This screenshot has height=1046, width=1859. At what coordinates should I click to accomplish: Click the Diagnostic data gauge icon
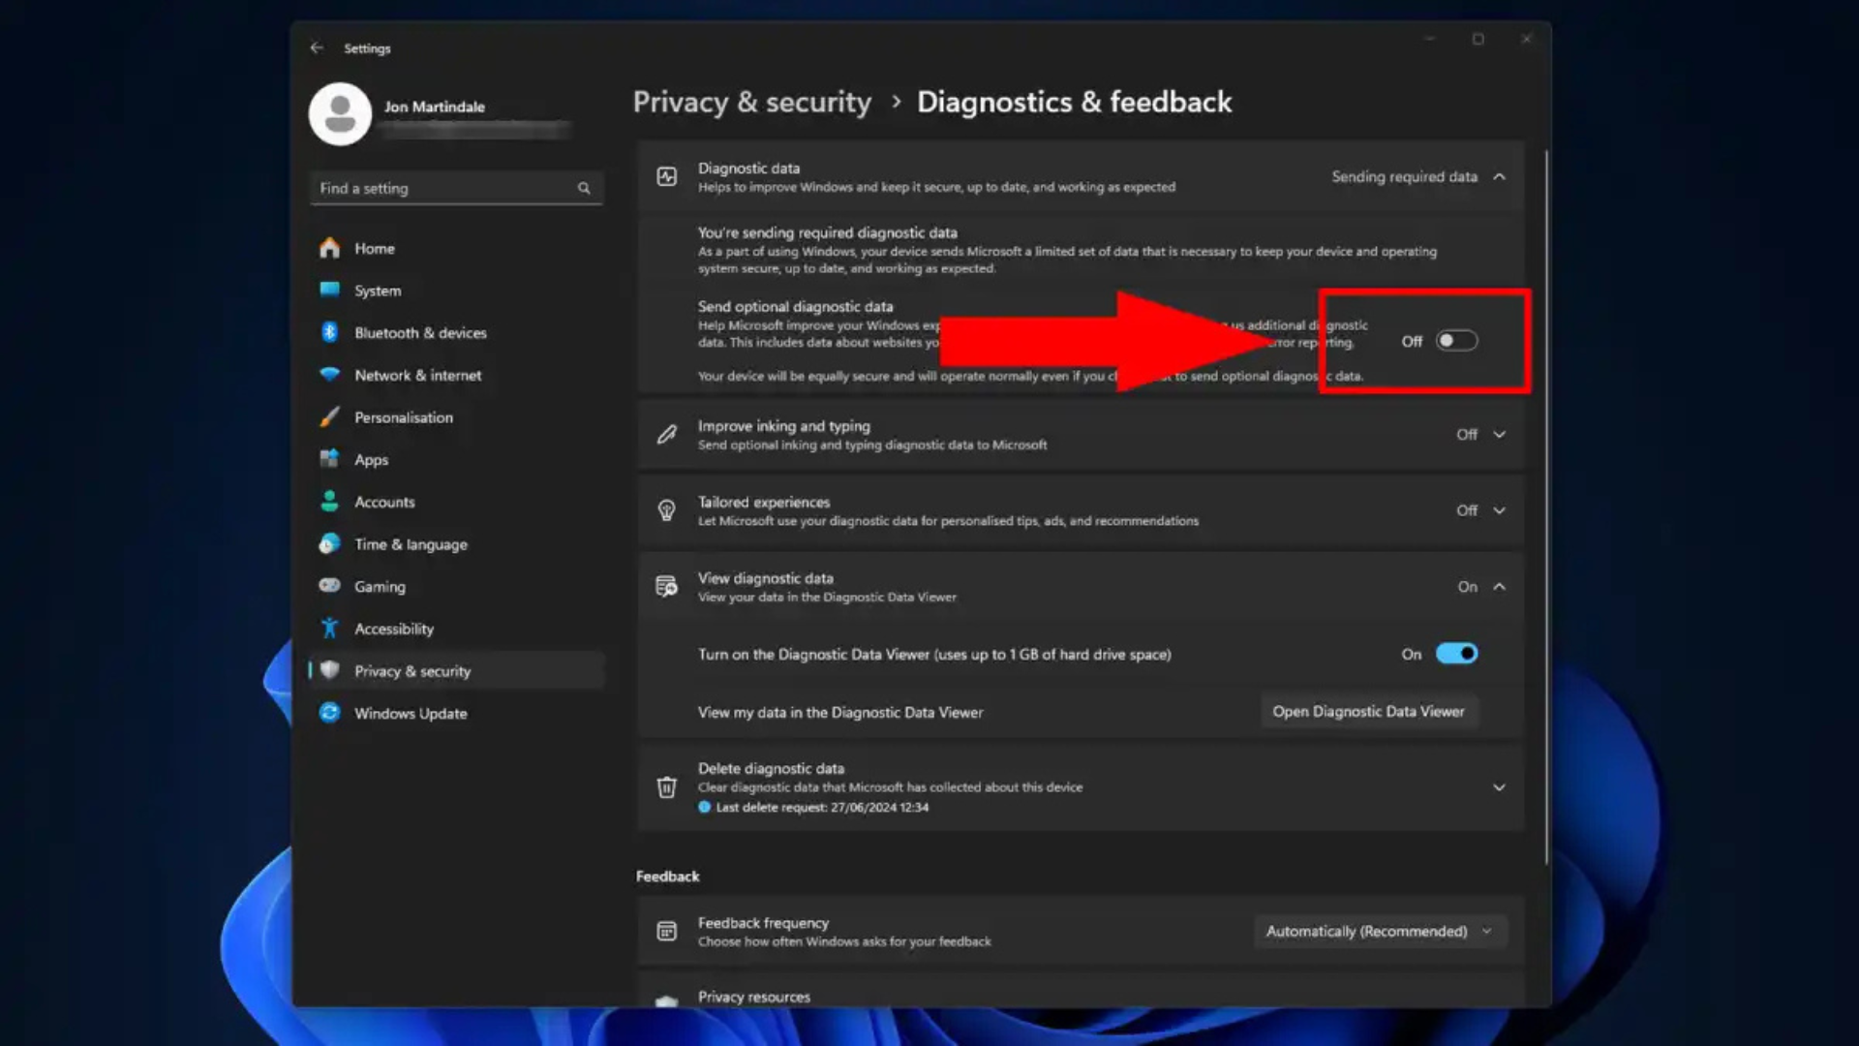pyautogui.click(x=666, y=175)
